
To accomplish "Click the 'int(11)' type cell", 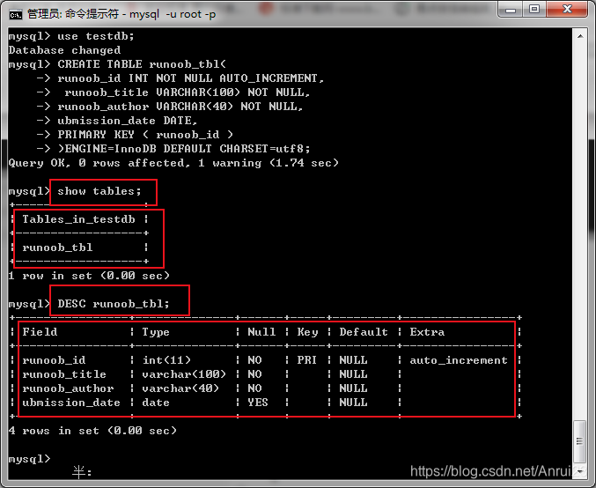I will click(x=166, y=359).
